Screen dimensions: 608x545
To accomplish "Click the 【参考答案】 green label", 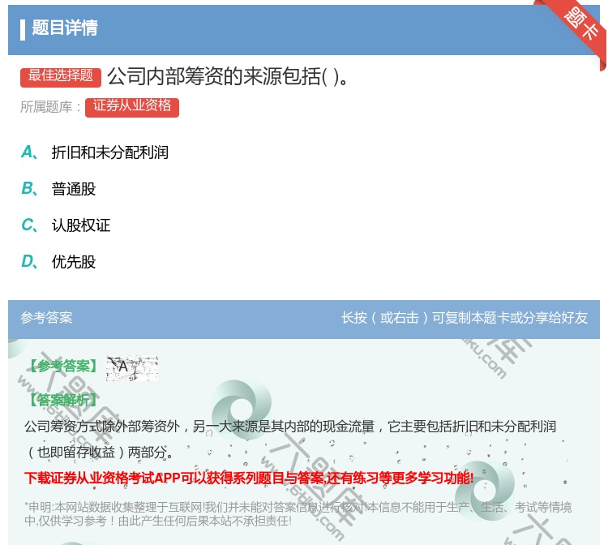I will pyautogui.click(x=62, y=367).
